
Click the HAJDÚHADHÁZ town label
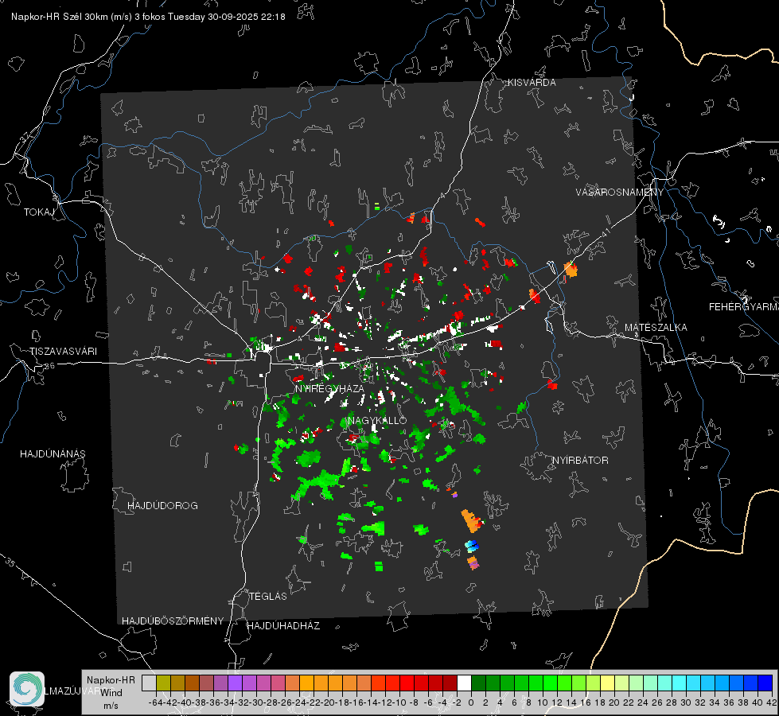(x=283, y=625)
